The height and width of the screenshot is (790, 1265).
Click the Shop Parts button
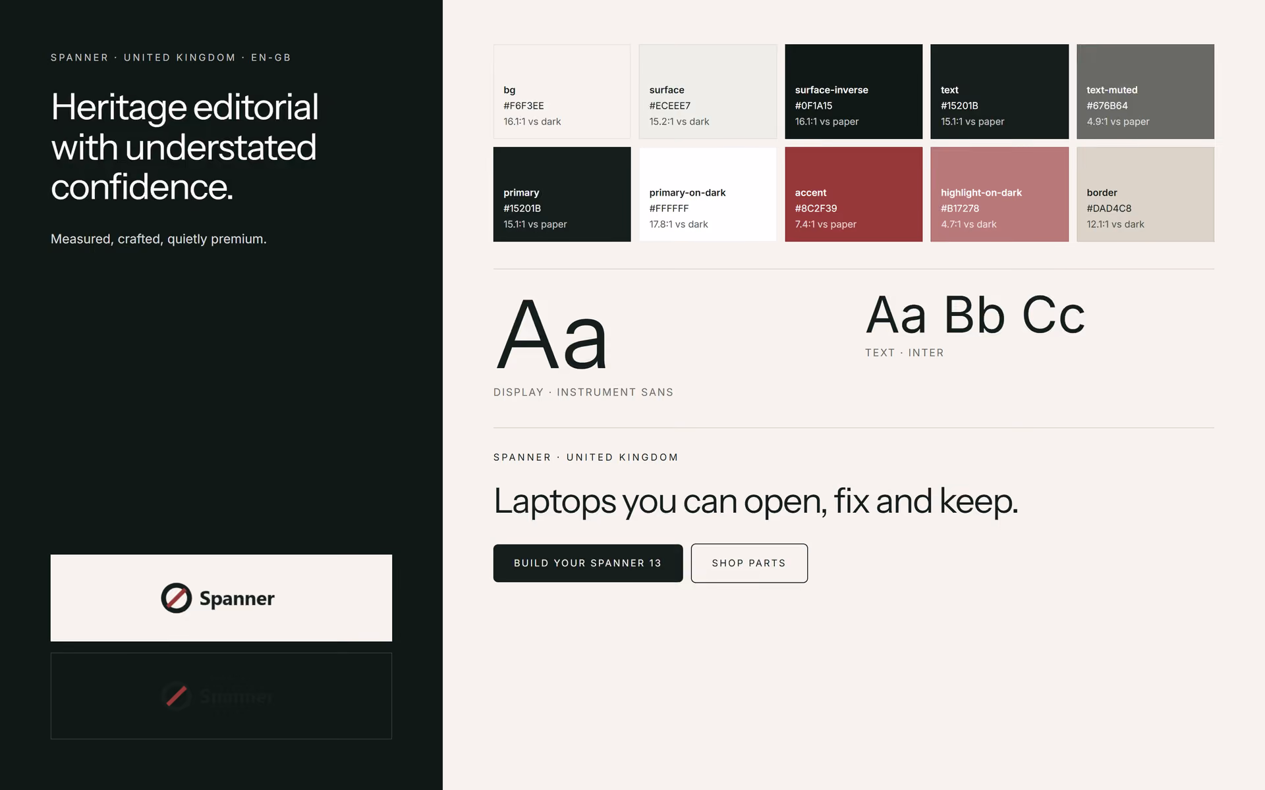click(749, 563)
